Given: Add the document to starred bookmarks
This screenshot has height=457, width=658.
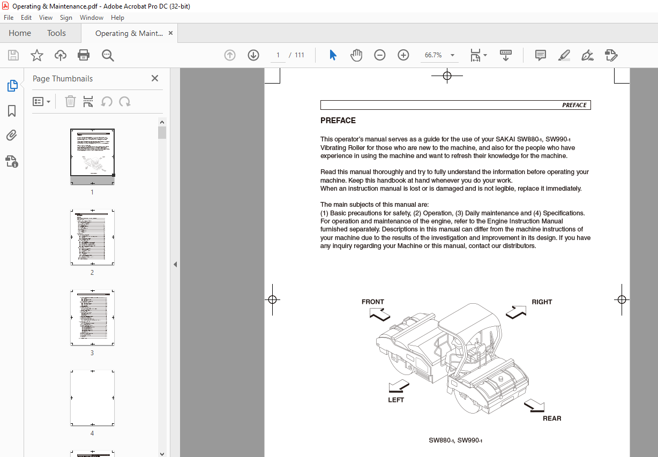Looking at the screenshot, I should pyautogui.click(x=36, y=55).
